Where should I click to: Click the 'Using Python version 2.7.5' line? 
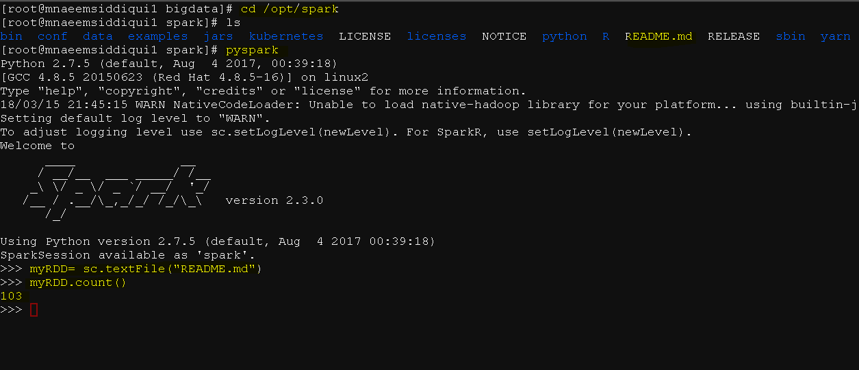(x=218, y=241)
